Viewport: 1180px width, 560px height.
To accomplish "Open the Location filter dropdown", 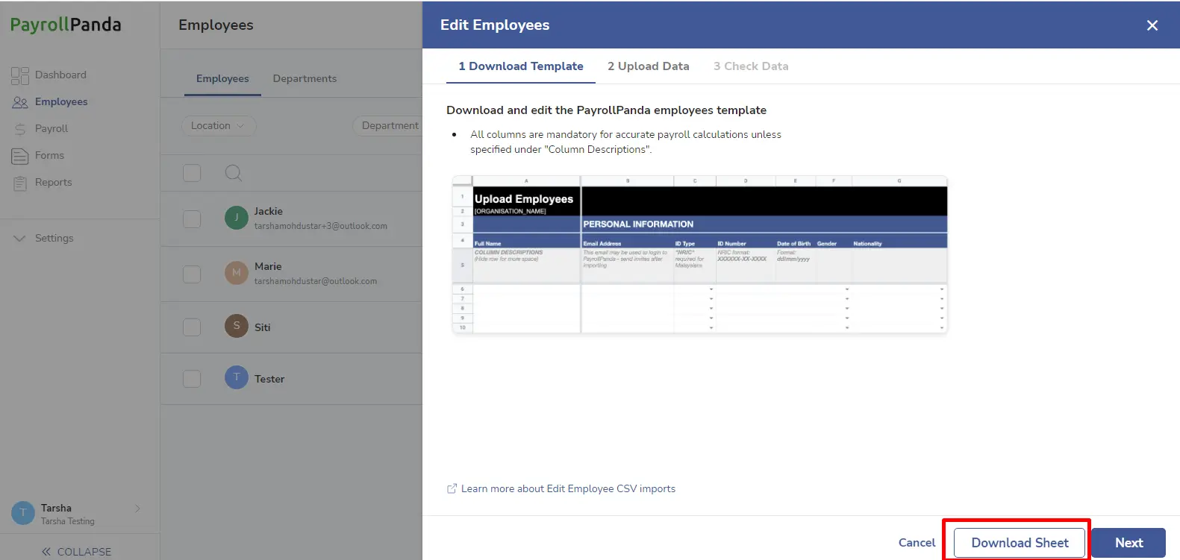I will [x=219, y=126].
